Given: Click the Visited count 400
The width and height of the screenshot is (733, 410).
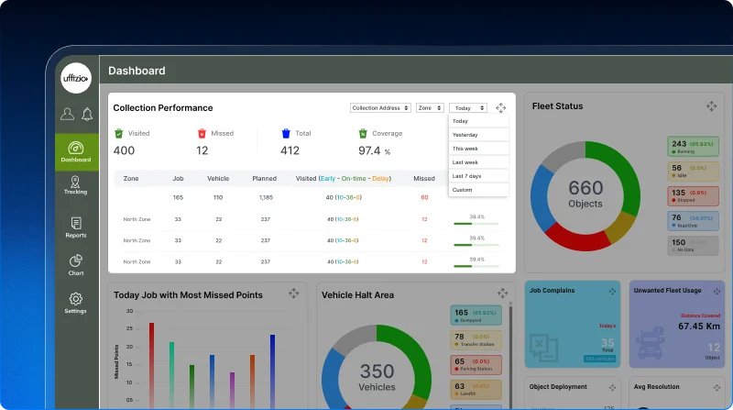Looking at the screenshot, I should 124,150.
